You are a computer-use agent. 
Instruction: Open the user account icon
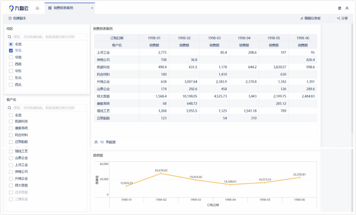click(x=347, y=8)
